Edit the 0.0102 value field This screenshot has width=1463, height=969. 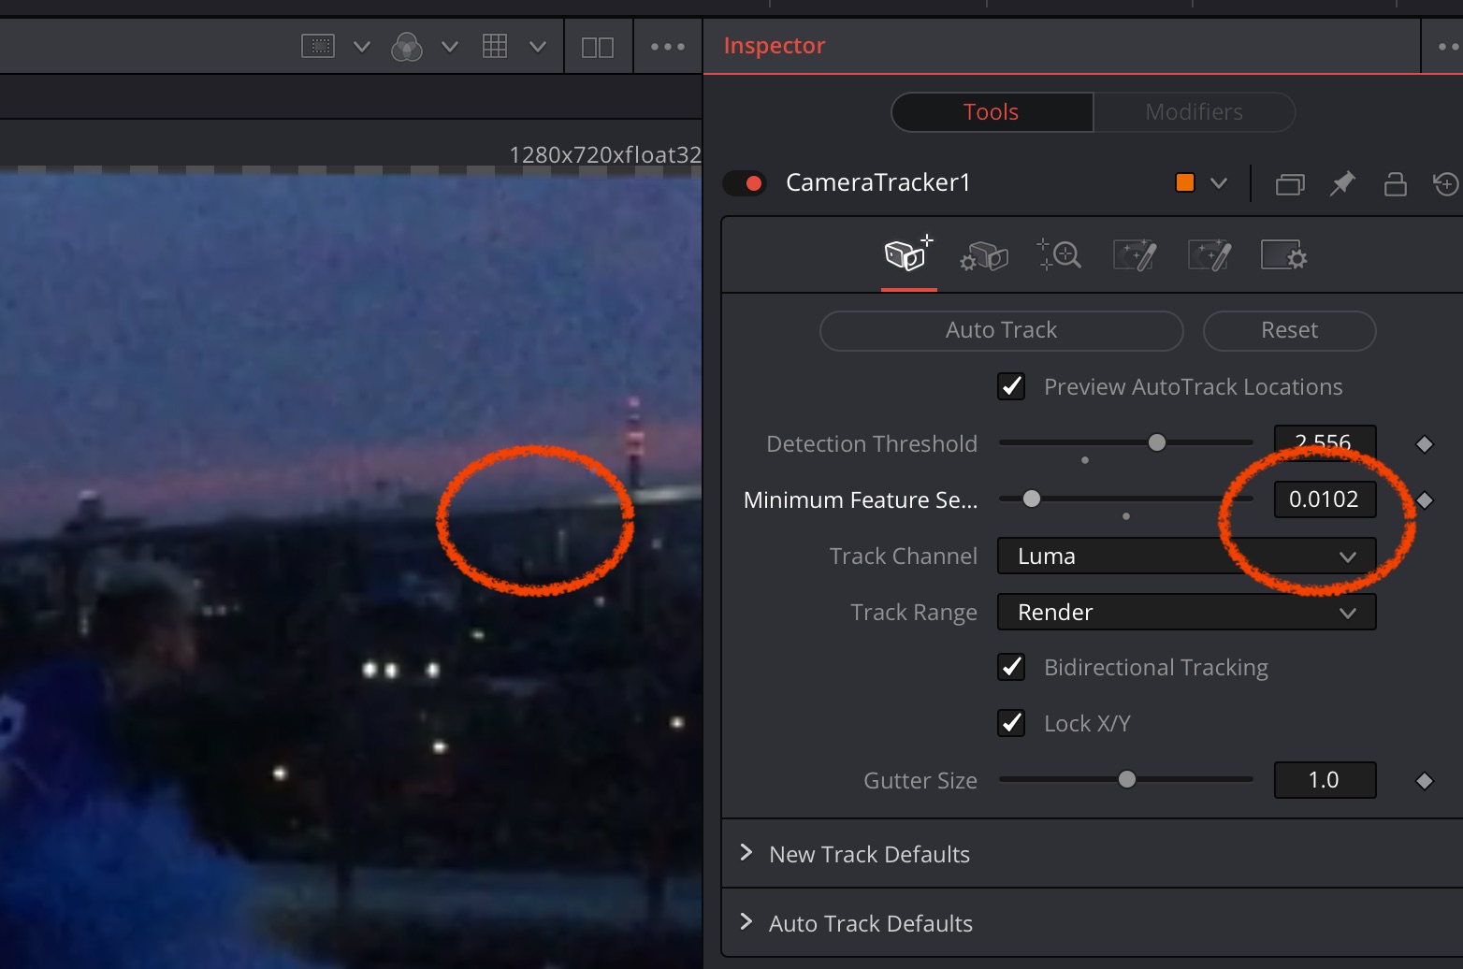(x=1325, y=499)
